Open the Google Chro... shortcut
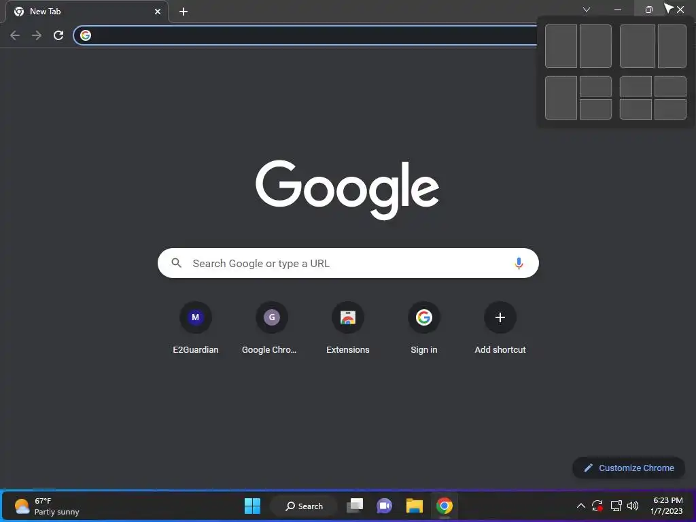The image size is (696, 522). point(271,328)
